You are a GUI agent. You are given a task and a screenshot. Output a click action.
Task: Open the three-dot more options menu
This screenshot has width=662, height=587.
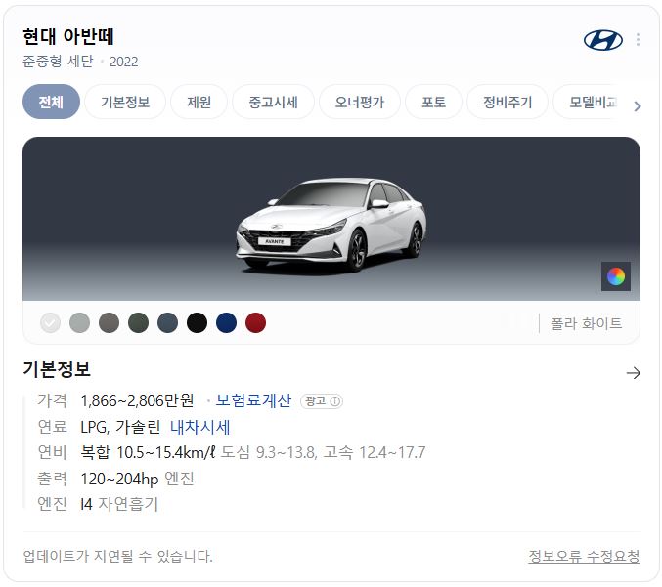pyautogui.click(x=638, y=40)
